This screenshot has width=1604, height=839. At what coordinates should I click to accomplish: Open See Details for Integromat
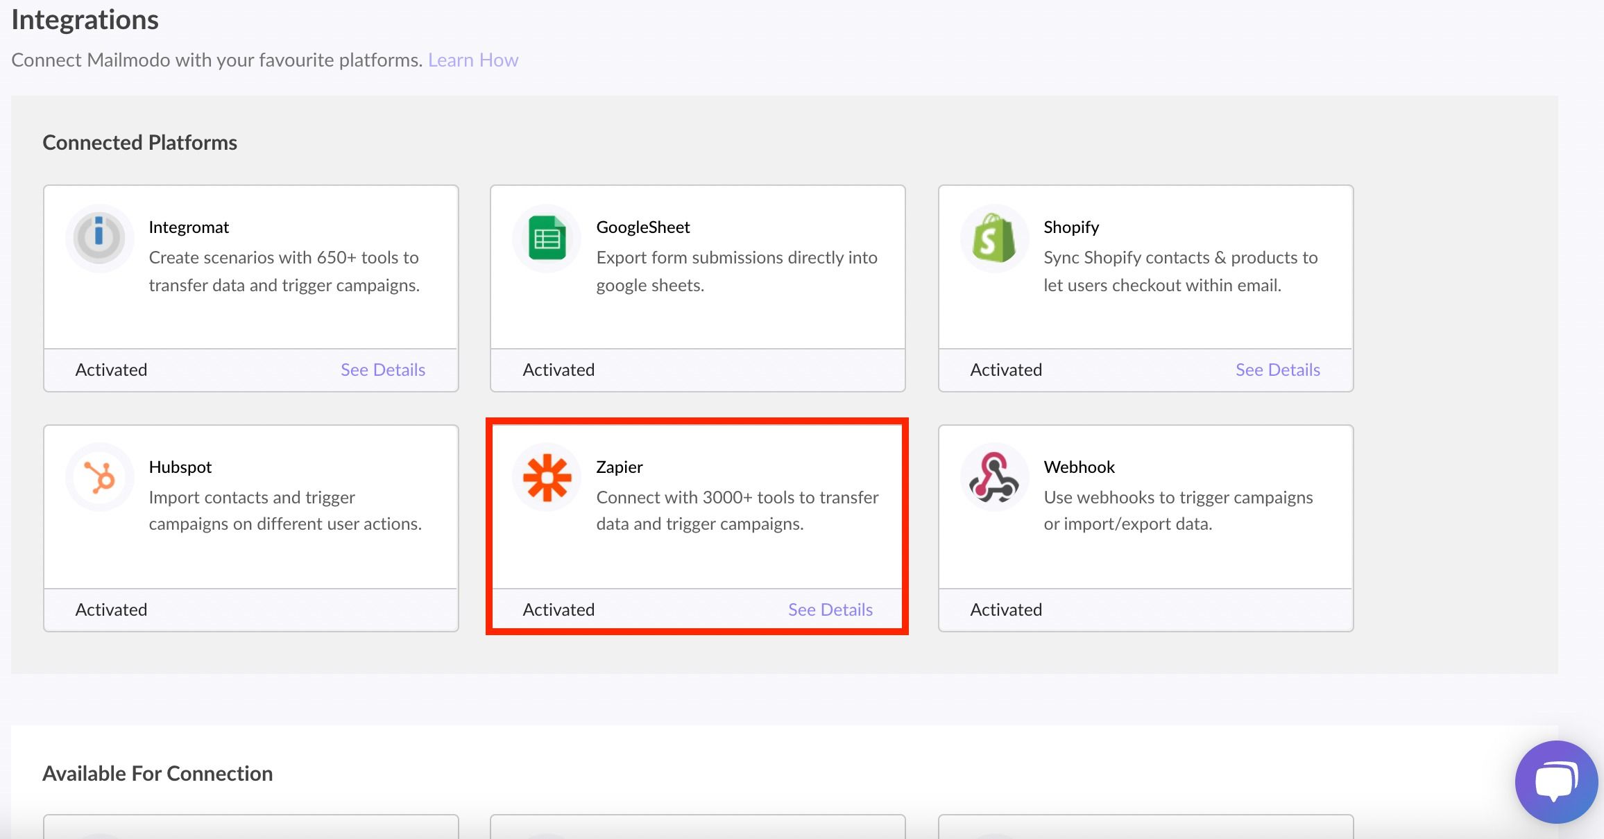382,370
